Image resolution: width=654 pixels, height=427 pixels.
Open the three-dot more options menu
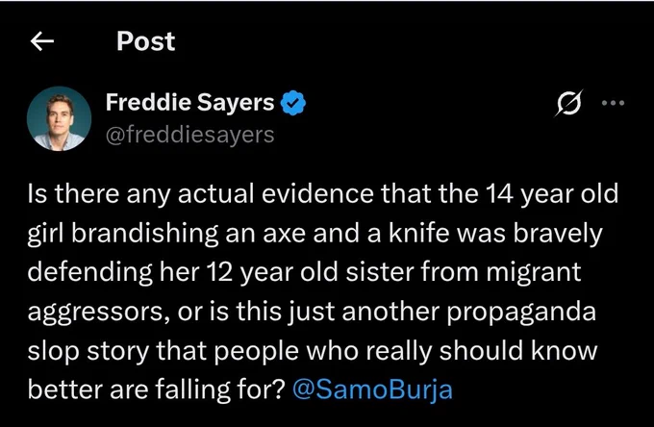pos(614,103)
